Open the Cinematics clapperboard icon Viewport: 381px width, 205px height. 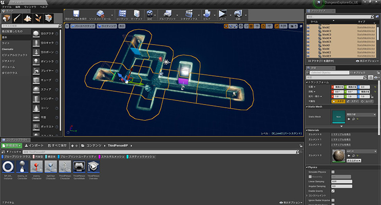[x=188, y=14]
